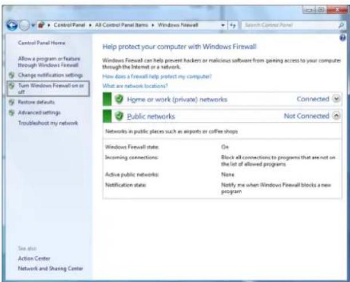
Task: Open Network and Sharing Center link
Action: [50, 268]
